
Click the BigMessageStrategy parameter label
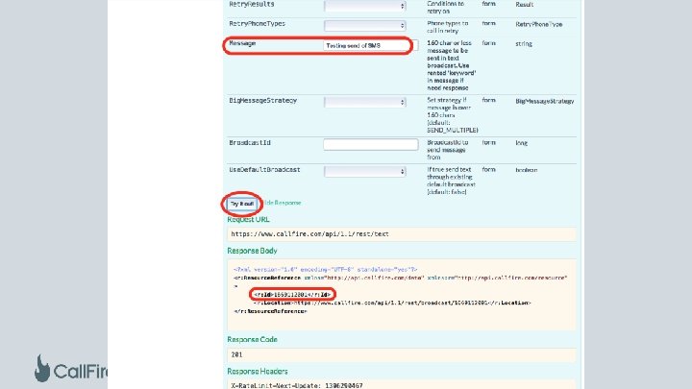[x=263, y=101]
